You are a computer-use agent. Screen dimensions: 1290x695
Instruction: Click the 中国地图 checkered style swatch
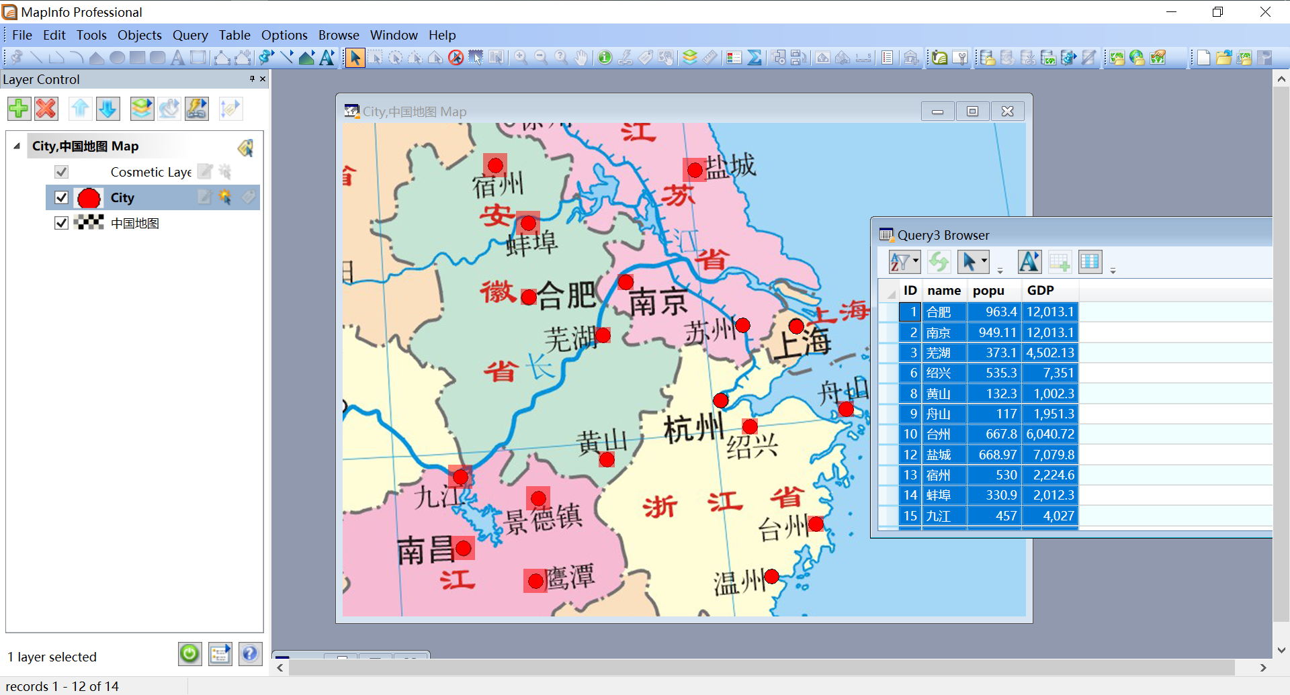click(x=89, y=223)
